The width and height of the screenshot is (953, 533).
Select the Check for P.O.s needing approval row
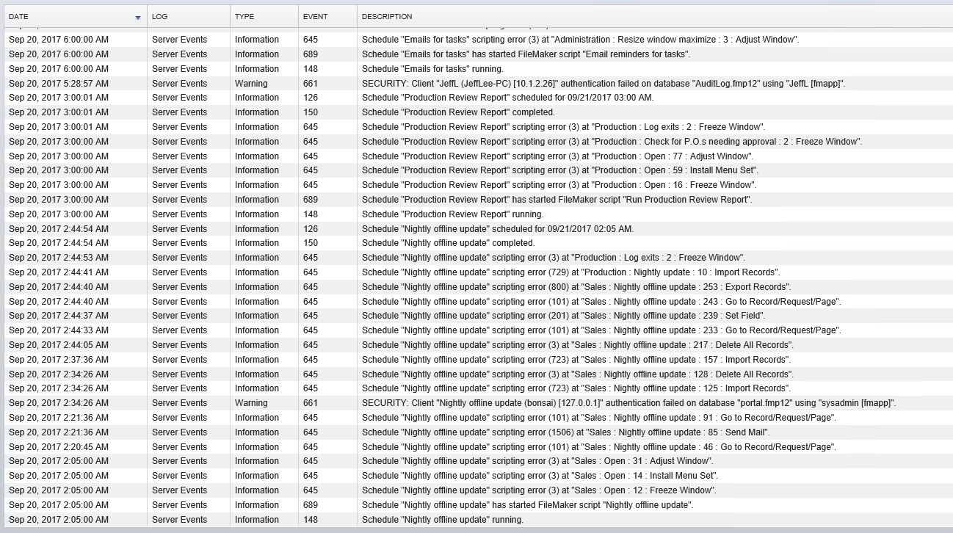[612, 142]
